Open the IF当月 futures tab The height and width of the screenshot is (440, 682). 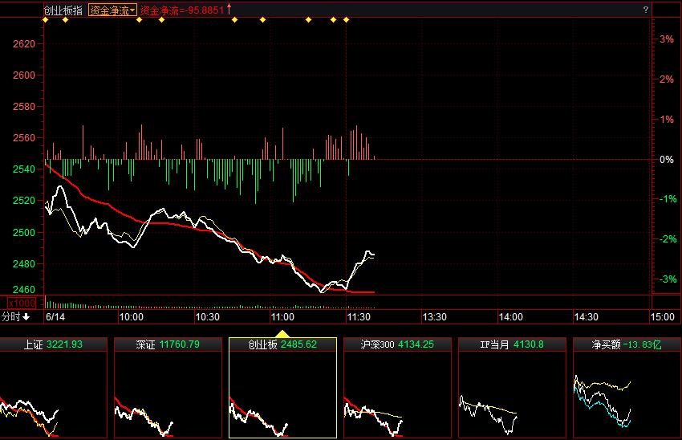pos(511,344)
